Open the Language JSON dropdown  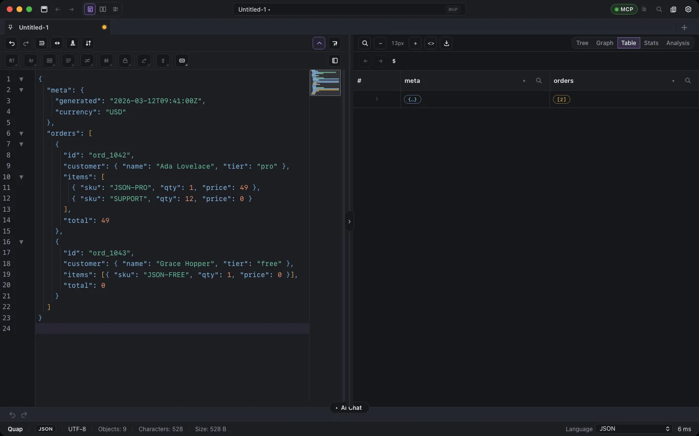(x=634, y=429)
